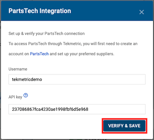154x140 pixels.
Task: Place cursor in the tekmetricdemo text
Action: 27,79
